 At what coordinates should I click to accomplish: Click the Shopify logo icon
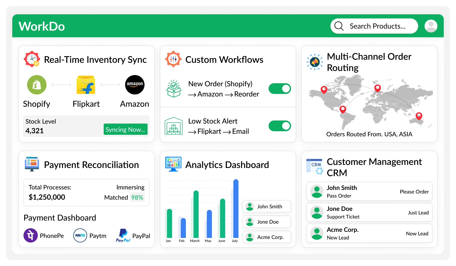(37, 85)
